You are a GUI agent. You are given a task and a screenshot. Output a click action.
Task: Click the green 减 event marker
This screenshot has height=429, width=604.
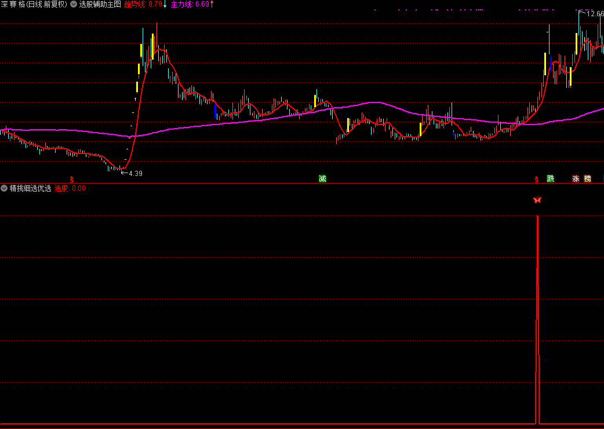[322, 179]
